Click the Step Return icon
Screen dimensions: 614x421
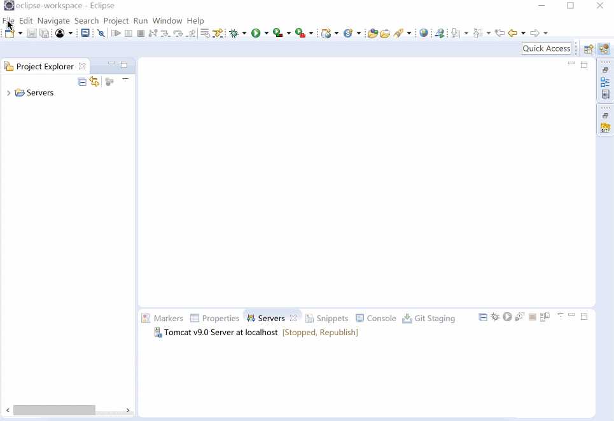click(x=191, y=33)
